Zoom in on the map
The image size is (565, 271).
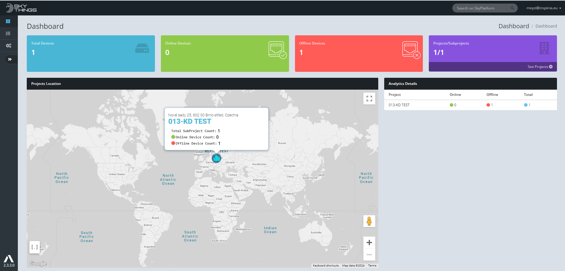[x=369, y=243]
